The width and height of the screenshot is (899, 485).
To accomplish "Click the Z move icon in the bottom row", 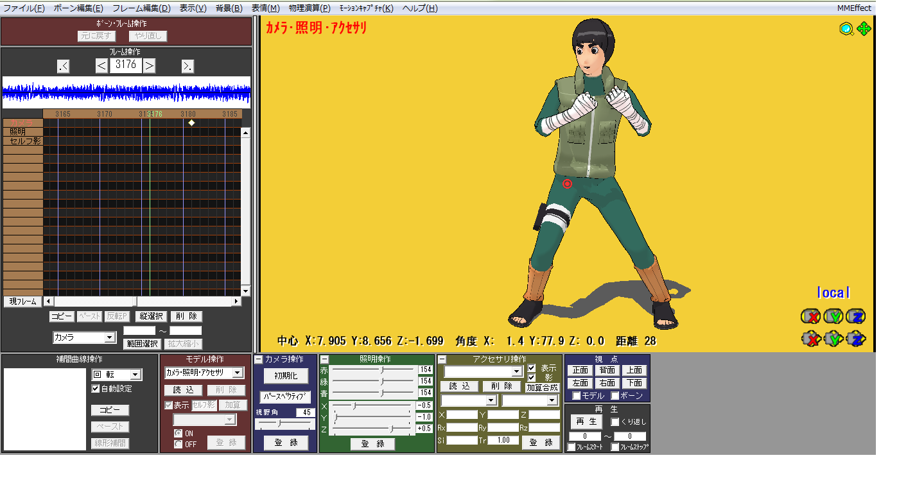I will coord(855,338).
